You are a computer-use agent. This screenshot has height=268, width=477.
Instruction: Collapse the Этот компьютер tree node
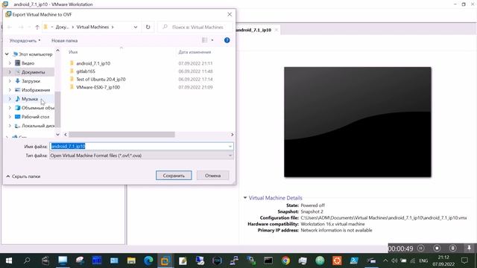pos(7,54)
